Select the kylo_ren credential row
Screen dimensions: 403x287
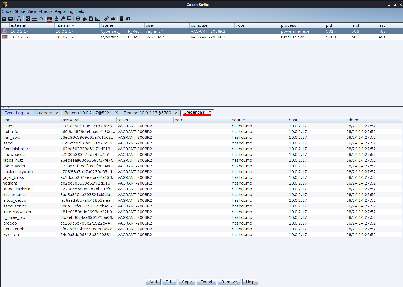tap(202, 235)
